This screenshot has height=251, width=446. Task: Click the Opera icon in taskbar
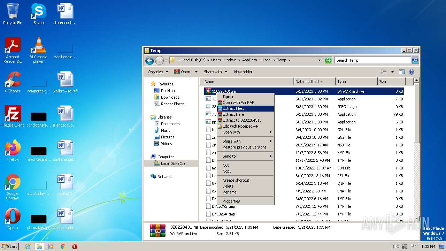(x=75, y=246)
